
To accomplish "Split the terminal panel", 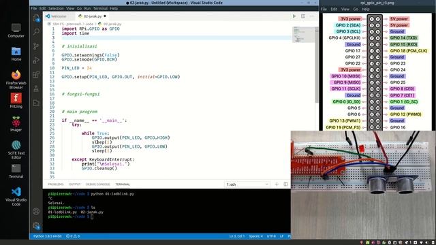I will point(285,184).
